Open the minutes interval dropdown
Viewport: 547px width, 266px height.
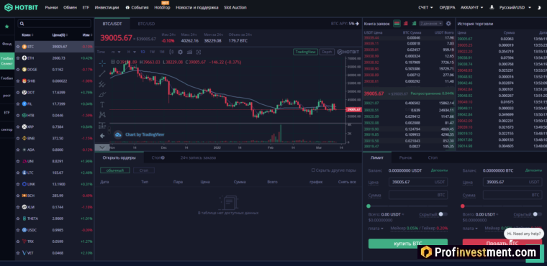pos(116,52)
